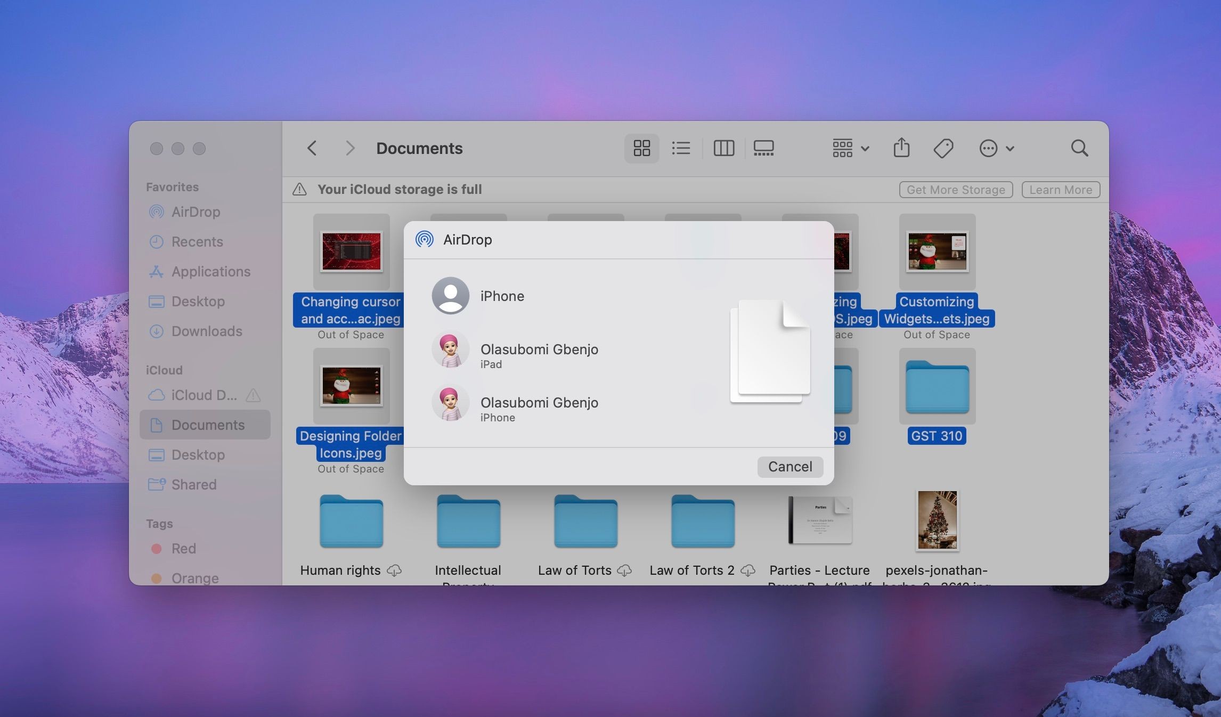Open Desktop under Favorites
The image size is (1221, 717).
click(x=205, y=301)
